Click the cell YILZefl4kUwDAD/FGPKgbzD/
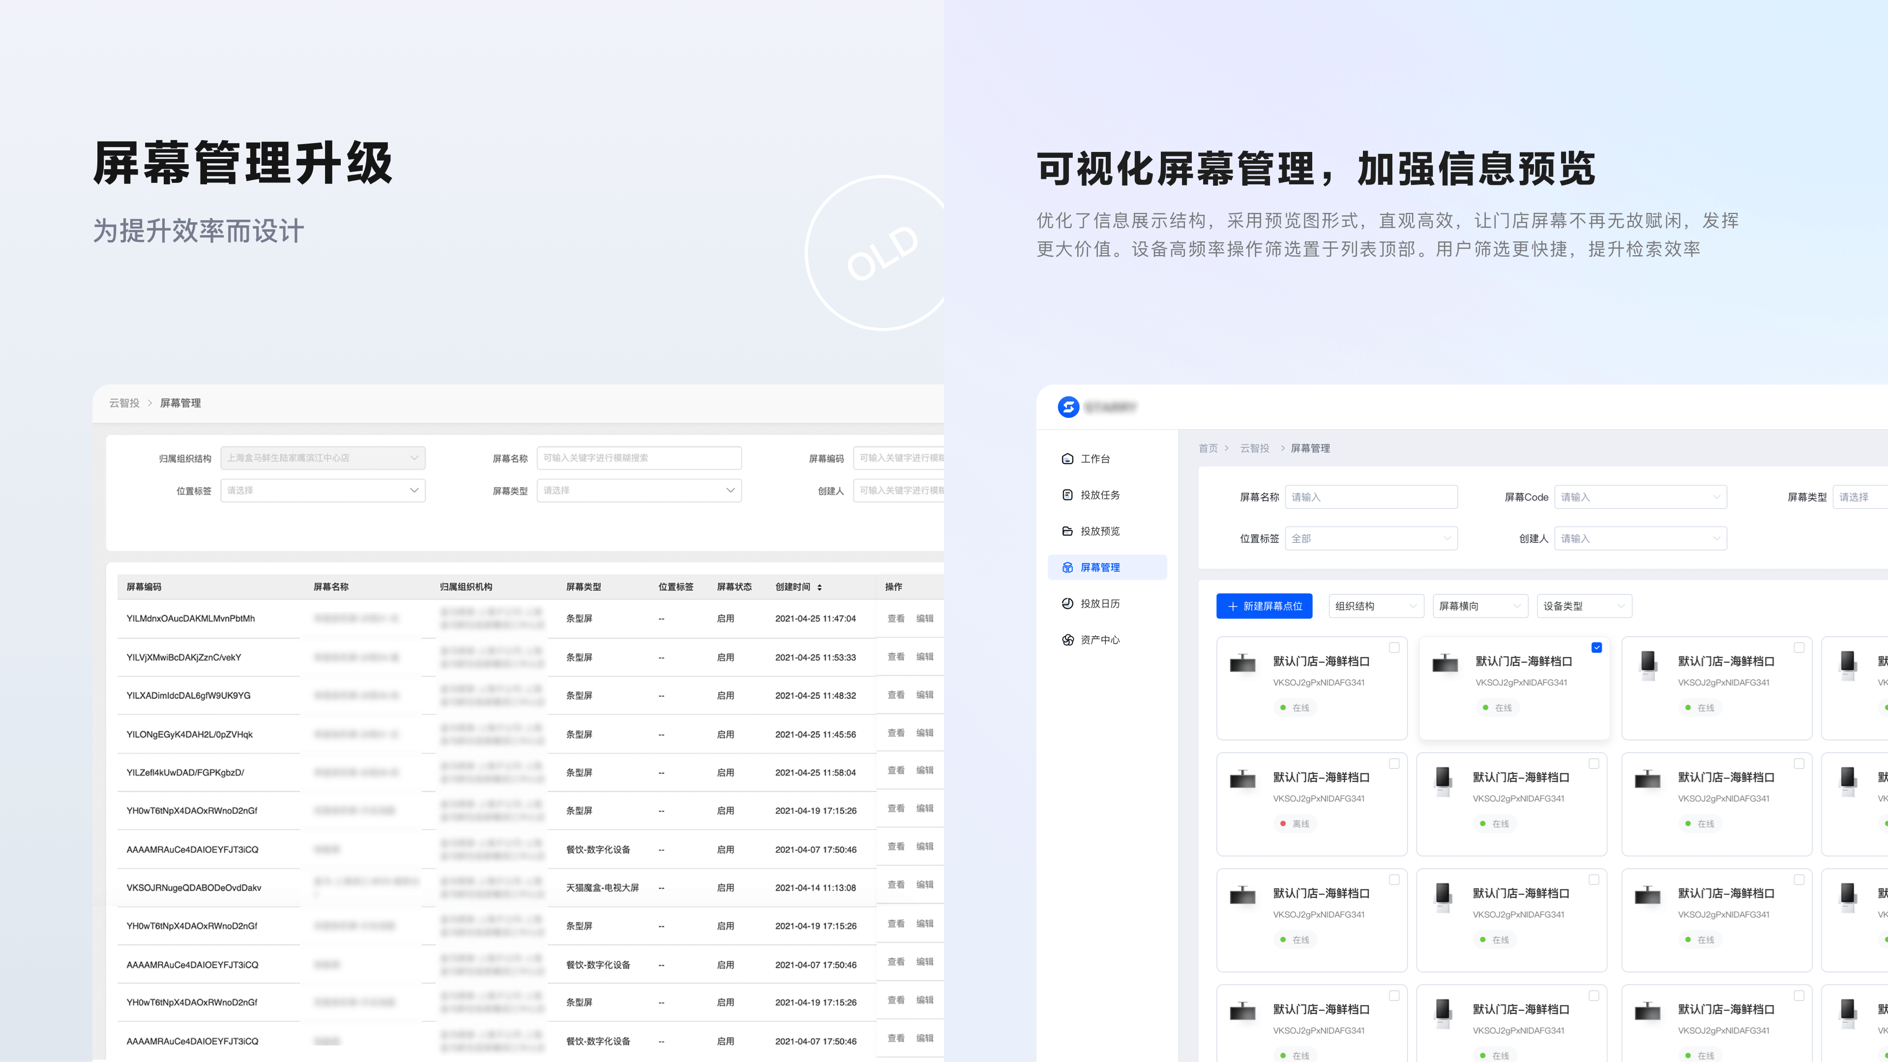The height and width of the screenshot is (1062, 1888). tap(185, 772)
